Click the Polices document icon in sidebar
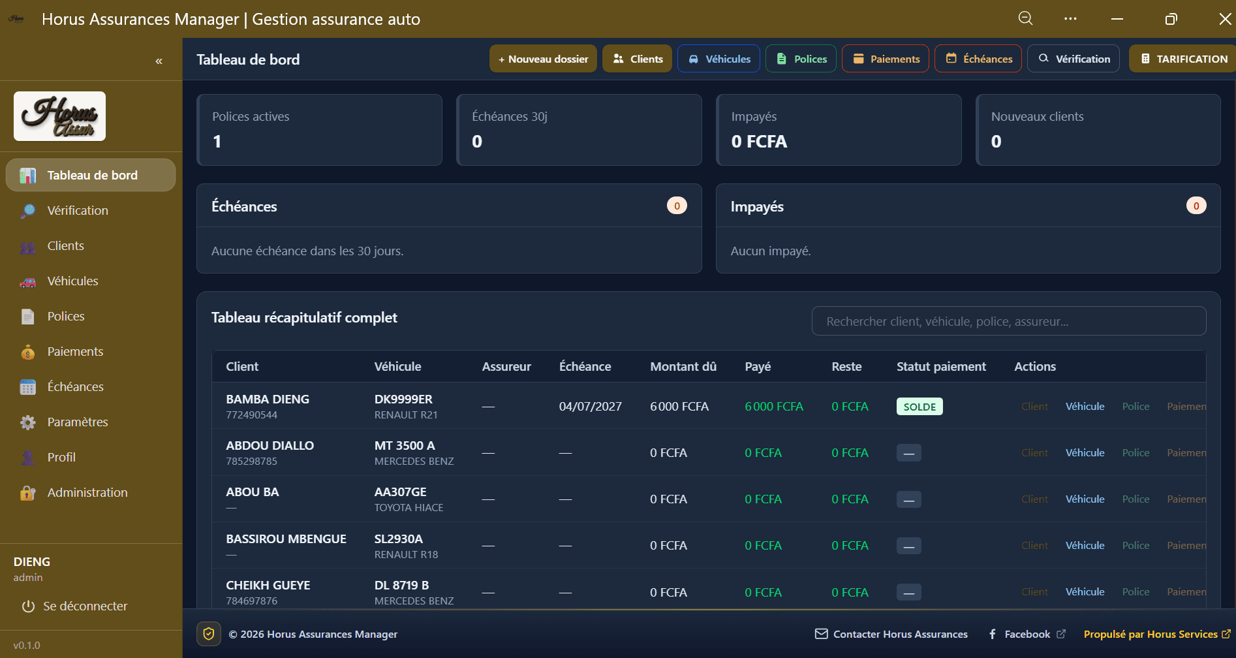 tap(27, 317)
